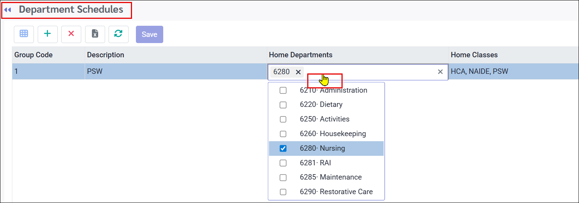Remove the 6280 tag with its X
This screenshot has width=579, height=203.
(298, 72)
